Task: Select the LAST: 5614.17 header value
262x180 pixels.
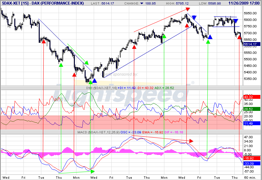Action: [x=103, y=3]
